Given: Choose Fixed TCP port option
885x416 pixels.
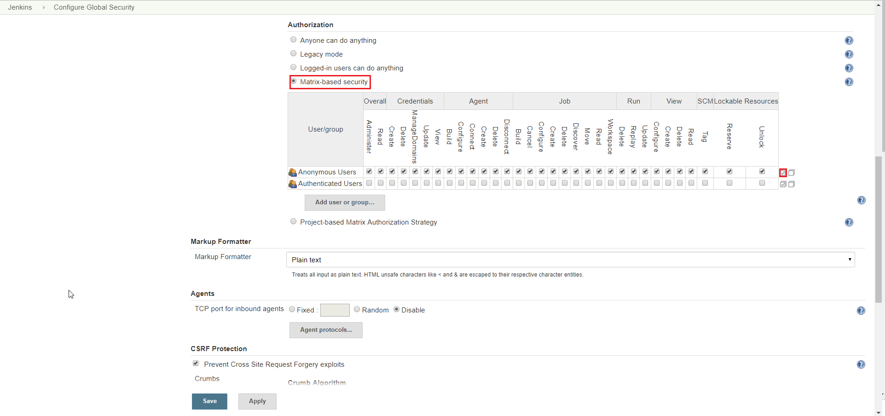Looking at the screenshot, I should pyautogui.click(x=292, y=309).
